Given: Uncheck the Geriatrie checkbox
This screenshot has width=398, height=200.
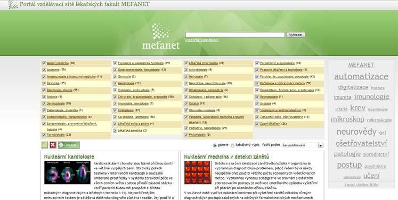Looking at the screenshot, I should click(x=115, y=76).
